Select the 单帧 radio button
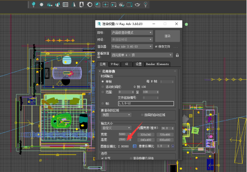247x172 pixels. click(x=103, y=82)
